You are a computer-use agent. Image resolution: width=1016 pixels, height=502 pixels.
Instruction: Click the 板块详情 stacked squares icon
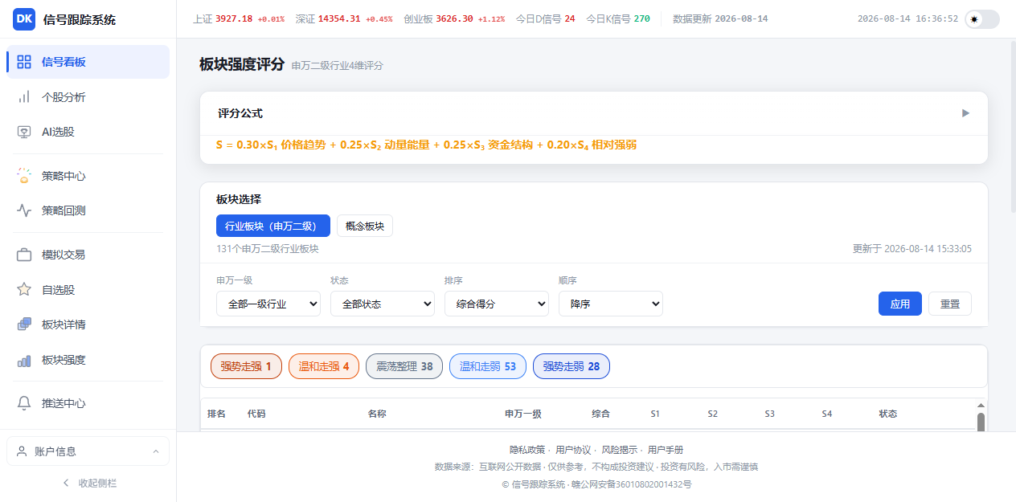pos(24,324)
